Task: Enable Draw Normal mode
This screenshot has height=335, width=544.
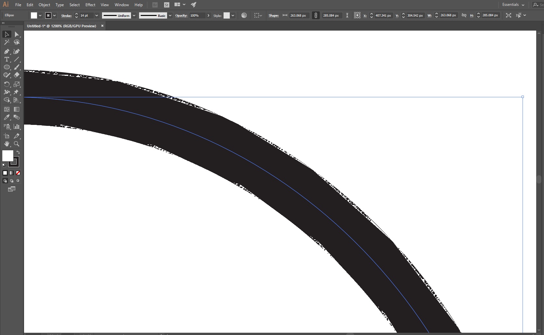Action: pyautogui.click(x=5, y=181)
